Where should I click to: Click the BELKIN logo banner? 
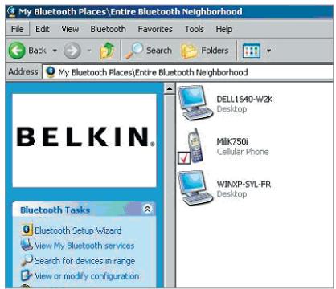84,140
